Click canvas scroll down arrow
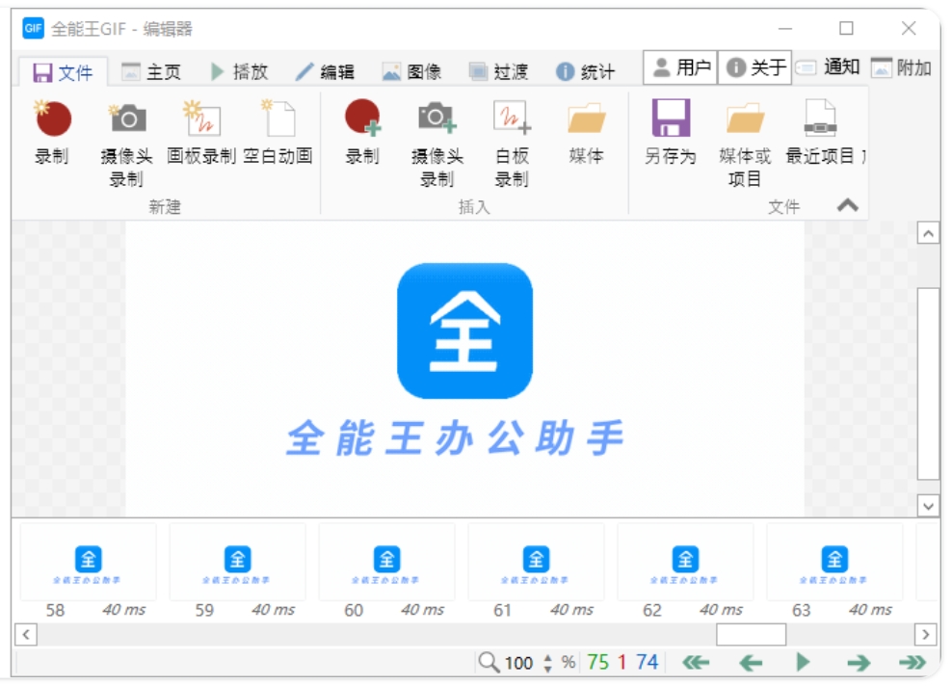The height and width of the screenshot is (686, 952). (928, 506)
